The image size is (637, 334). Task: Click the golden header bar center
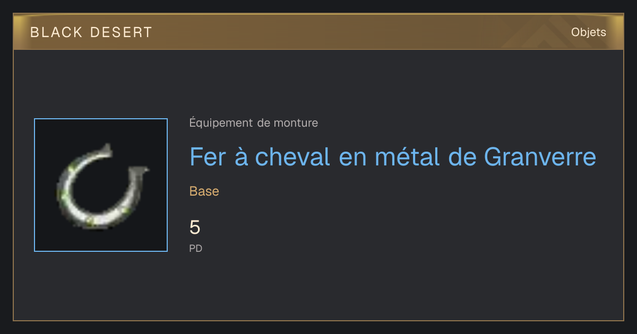(318, 32)
